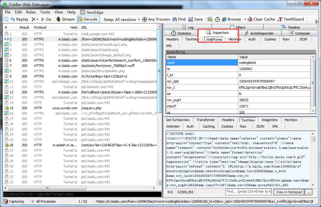Click the camera screenshot toolbar icon
The height and width of the screenshot is (207, 321).
tap(210, 19)
